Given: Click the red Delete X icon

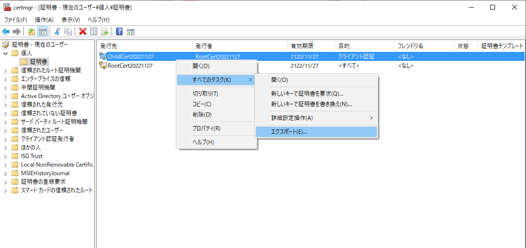Looking at the screenshot, I should [83, 32].
